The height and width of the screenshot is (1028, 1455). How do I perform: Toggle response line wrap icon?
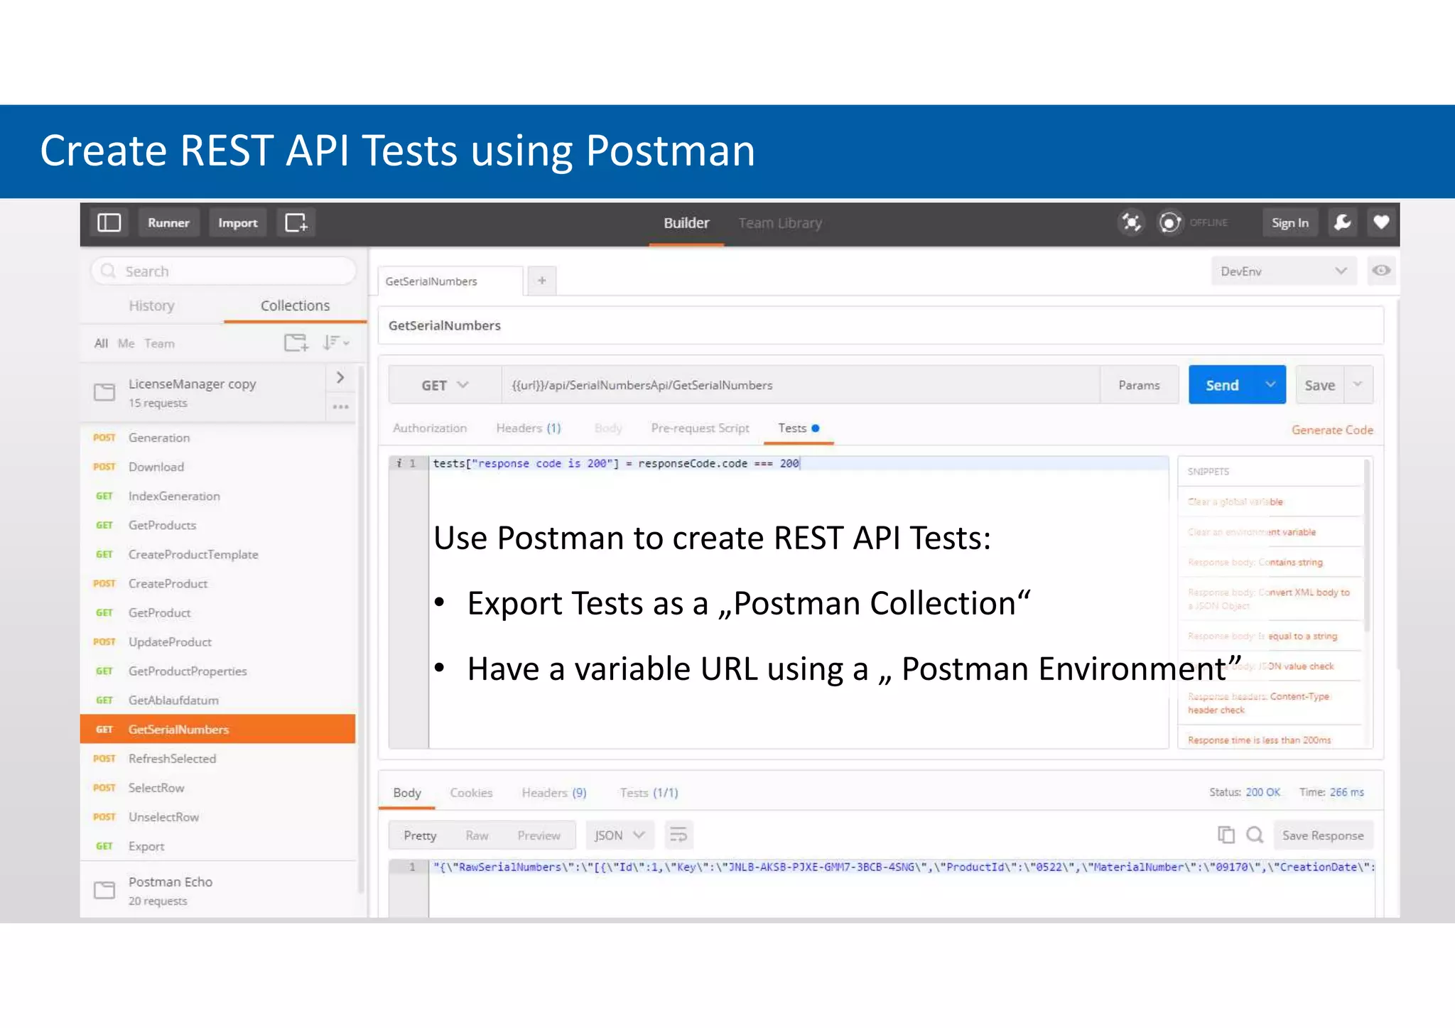[678, 835]
